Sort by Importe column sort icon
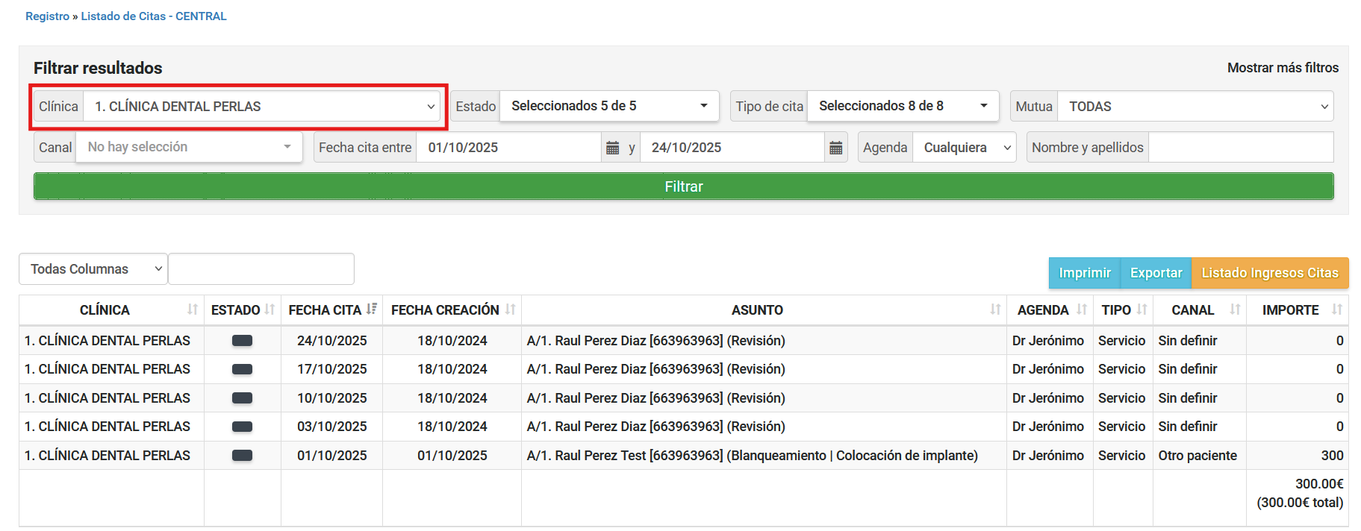The image size is (1361, 531). (1336, 310)
